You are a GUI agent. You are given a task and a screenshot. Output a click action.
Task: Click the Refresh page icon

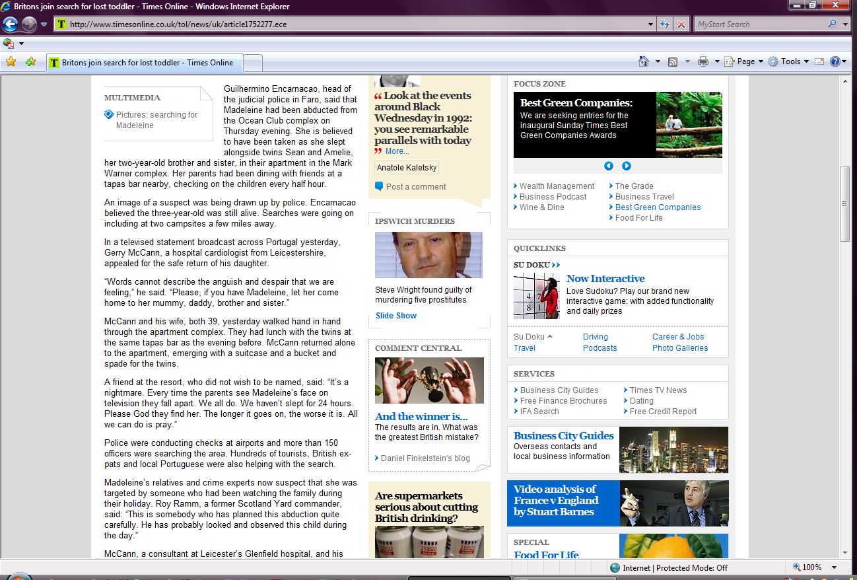tap(666, 24)
